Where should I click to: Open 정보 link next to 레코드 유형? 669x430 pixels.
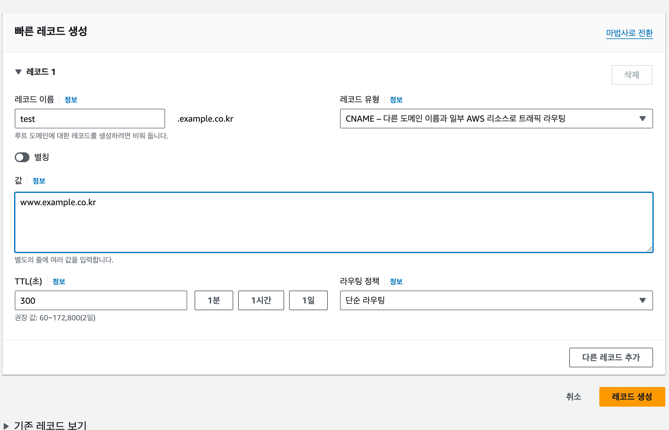coord(396,100)
